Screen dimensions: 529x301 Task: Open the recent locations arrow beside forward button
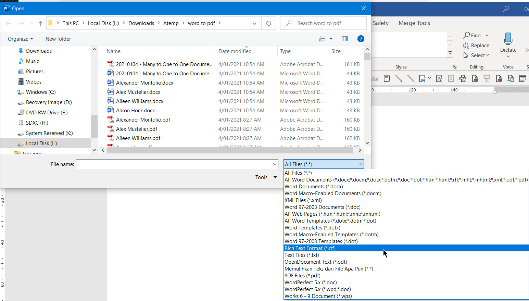coord(32,23)
